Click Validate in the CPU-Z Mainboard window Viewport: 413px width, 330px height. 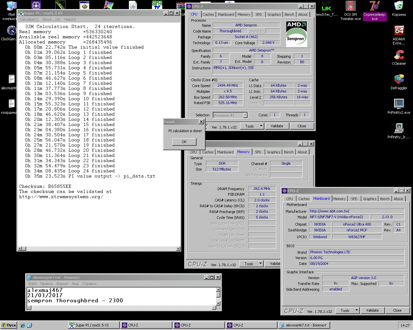click(x=372, y=310)
